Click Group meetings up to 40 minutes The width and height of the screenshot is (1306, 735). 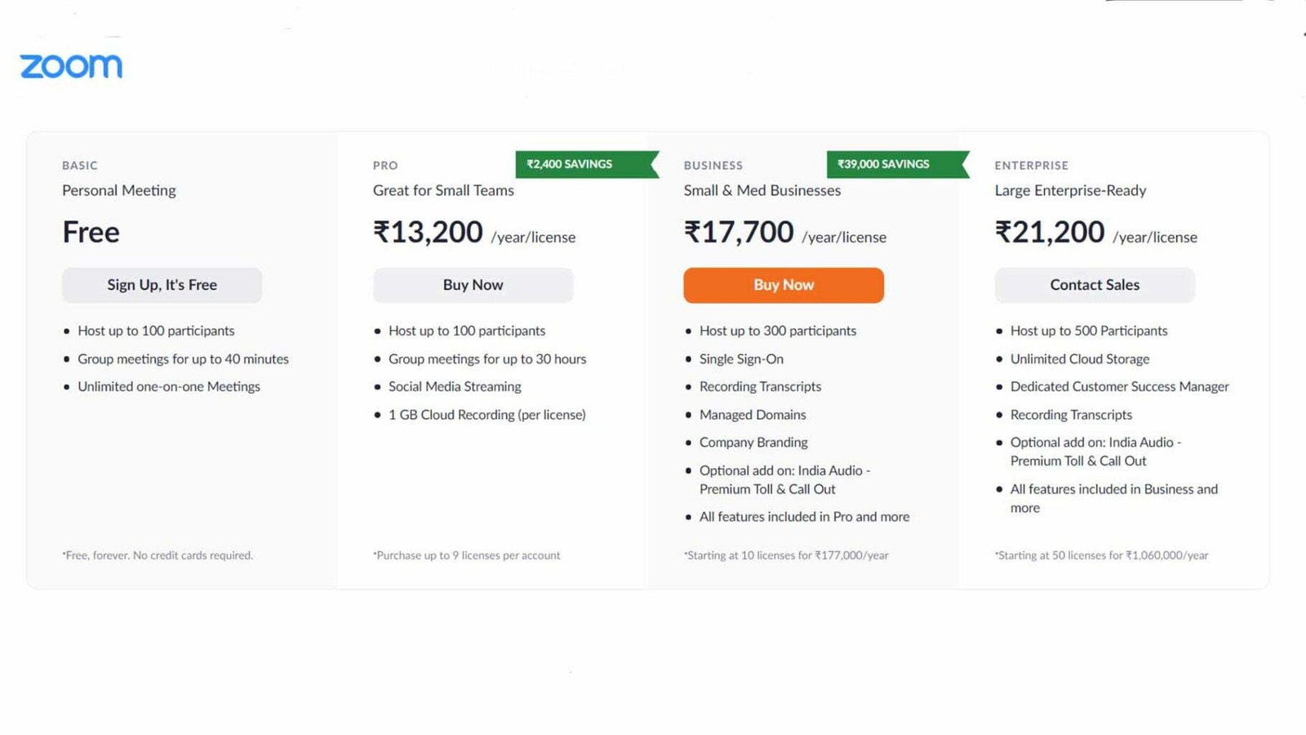tap(183, 359)
